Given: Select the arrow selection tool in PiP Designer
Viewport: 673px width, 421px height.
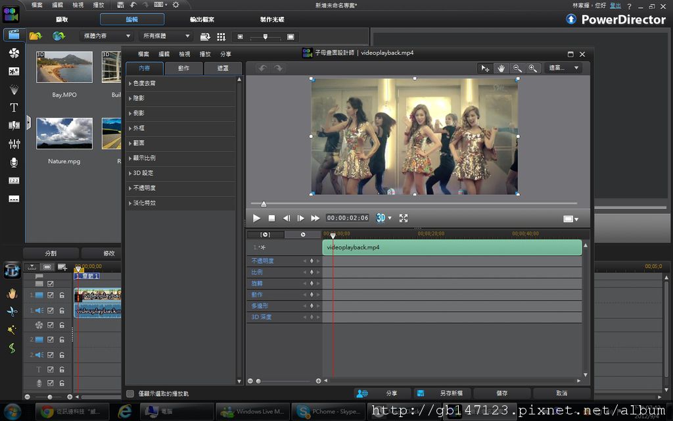Looking at the screenshot, I should tap(485, 68).
